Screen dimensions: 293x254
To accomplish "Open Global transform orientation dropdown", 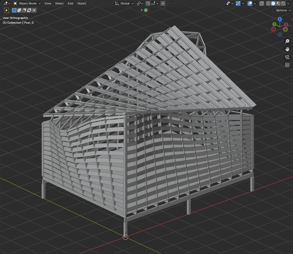I will (125, 3).
